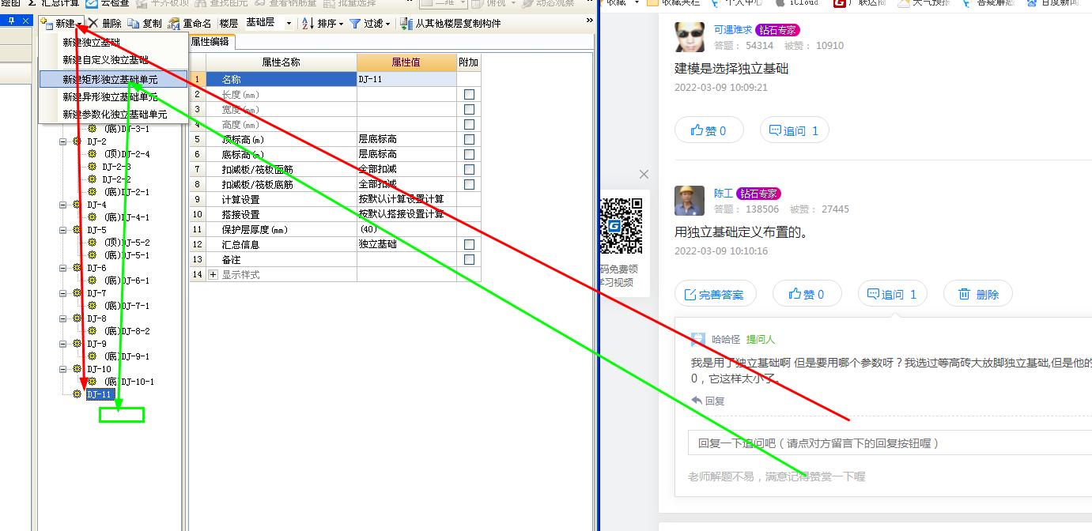Viewport: 1092px width, 531px height.
Task: Select the DJ-11 tree item
Action: coord(100,394)
